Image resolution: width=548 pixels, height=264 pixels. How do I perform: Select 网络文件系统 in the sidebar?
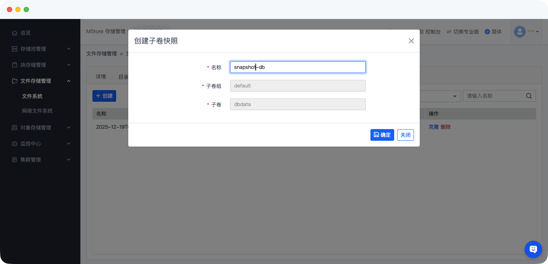click(x=37, y=111)
